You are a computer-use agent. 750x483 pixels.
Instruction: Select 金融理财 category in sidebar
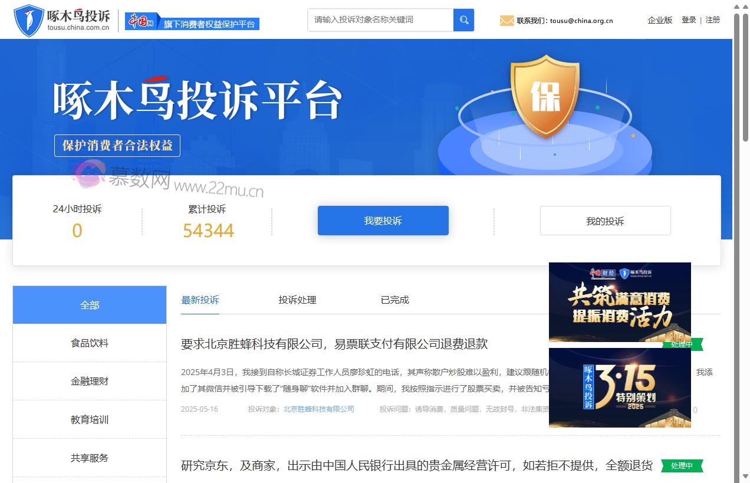(x=90, y=382)
